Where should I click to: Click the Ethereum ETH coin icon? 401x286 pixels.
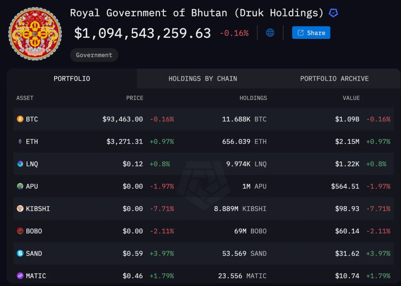[x=20, y=142]
